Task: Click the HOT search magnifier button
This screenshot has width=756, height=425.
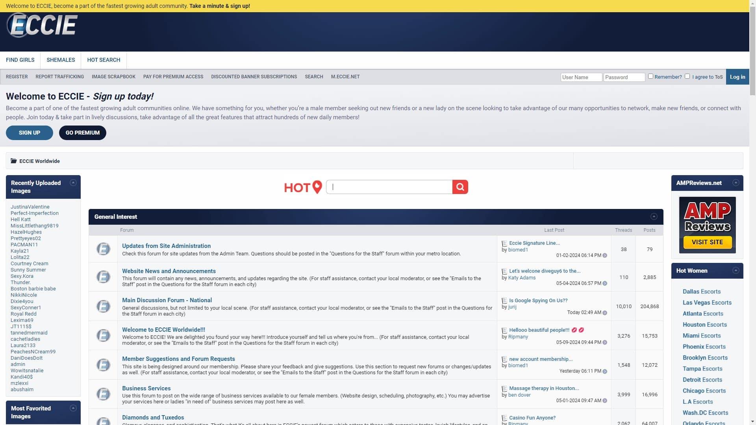Action: click(x=460, y=187)
